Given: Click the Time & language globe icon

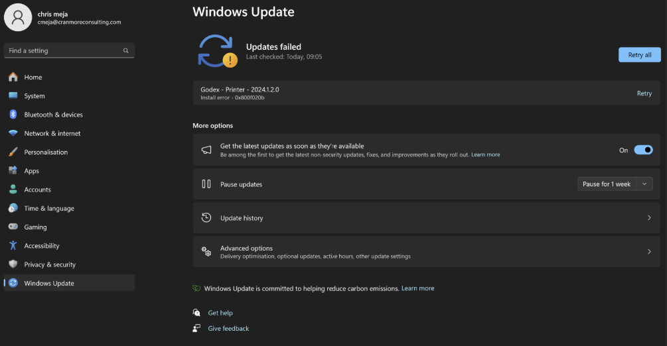Looking at the screenshot, I should 13,208.
